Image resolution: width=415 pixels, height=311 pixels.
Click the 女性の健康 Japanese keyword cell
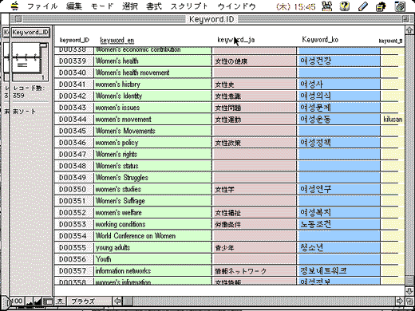(255, 61)
